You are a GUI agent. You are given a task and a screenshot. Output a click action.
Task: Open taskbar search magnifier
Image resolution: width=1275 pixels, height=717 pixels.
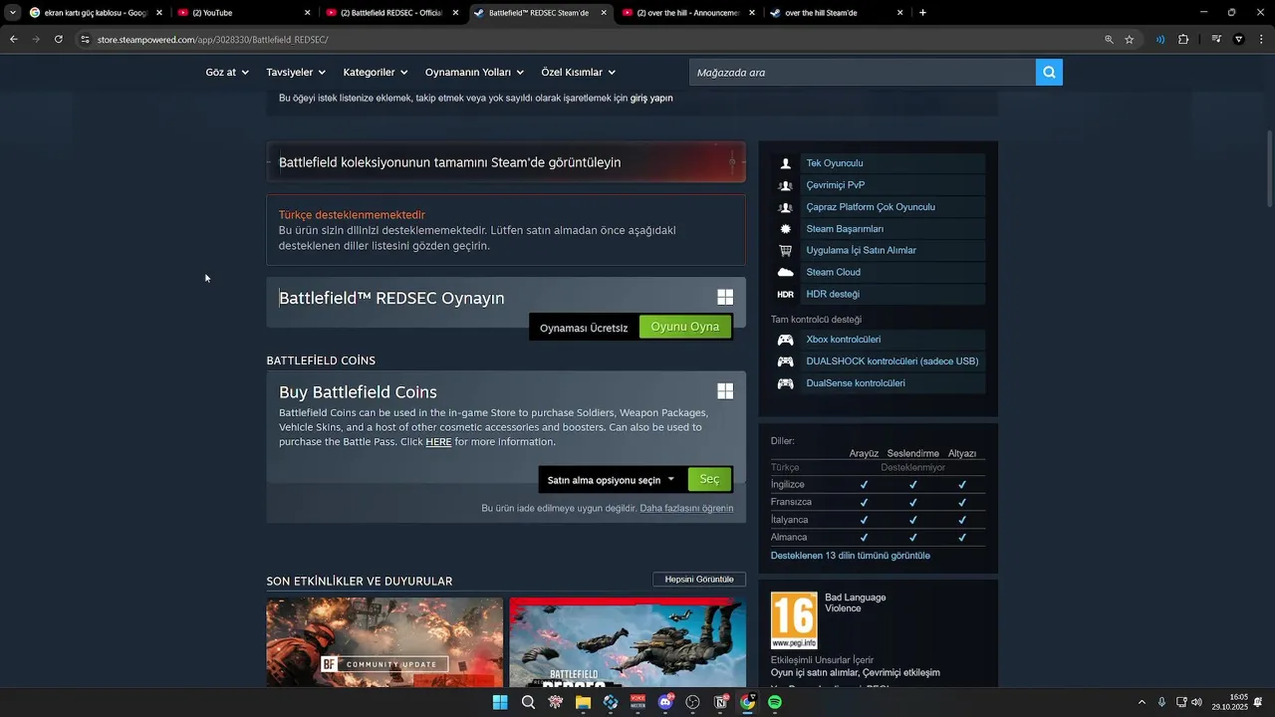[x=528, y=702]
